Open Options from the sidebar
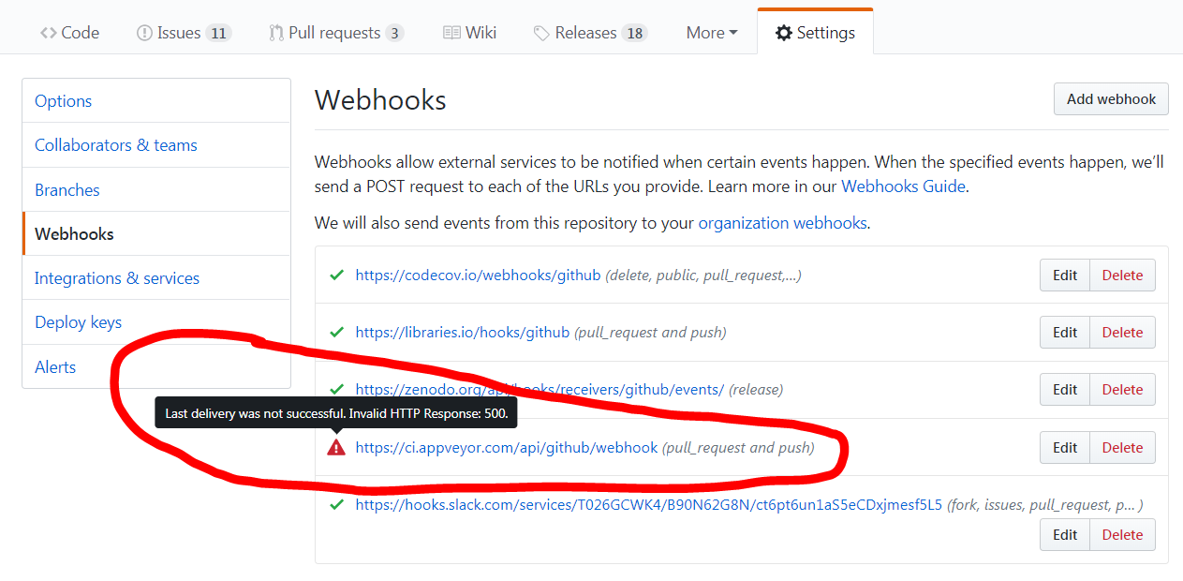The height and width of the screenshot is (581, 1183). (63, 100)
